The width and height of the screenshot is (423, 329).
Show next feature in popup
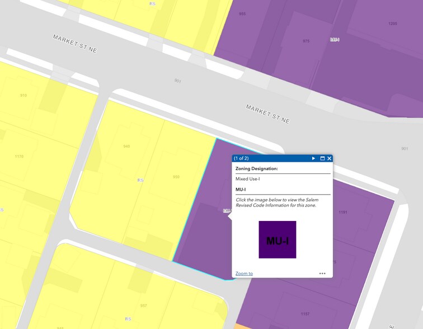pos(313,159)
